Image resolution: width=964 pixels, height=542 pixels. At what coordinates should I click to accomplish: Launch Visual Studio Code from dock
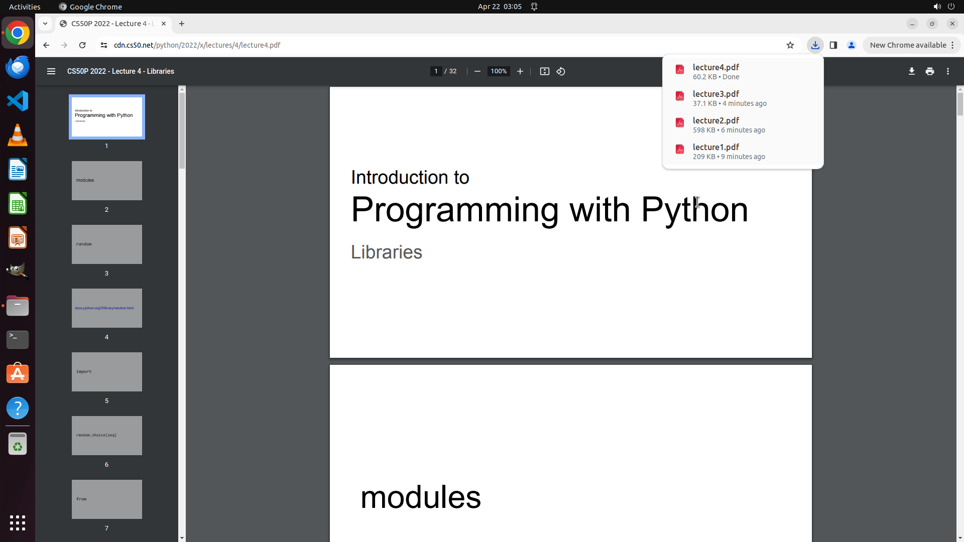(x=18, y=101)
